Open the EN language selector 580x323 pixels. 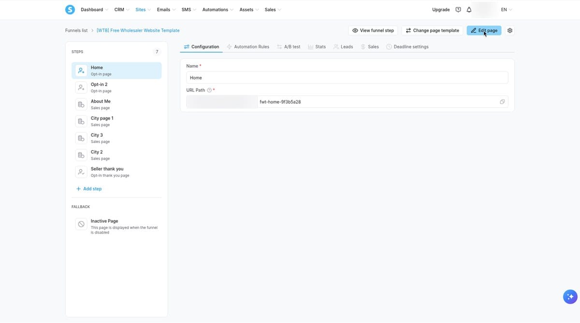[x=507, y=10]
